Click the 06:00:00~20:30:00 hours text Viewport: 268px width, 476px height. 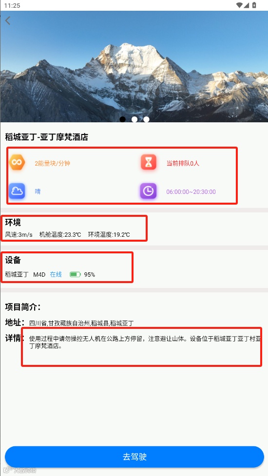point(191,192)
